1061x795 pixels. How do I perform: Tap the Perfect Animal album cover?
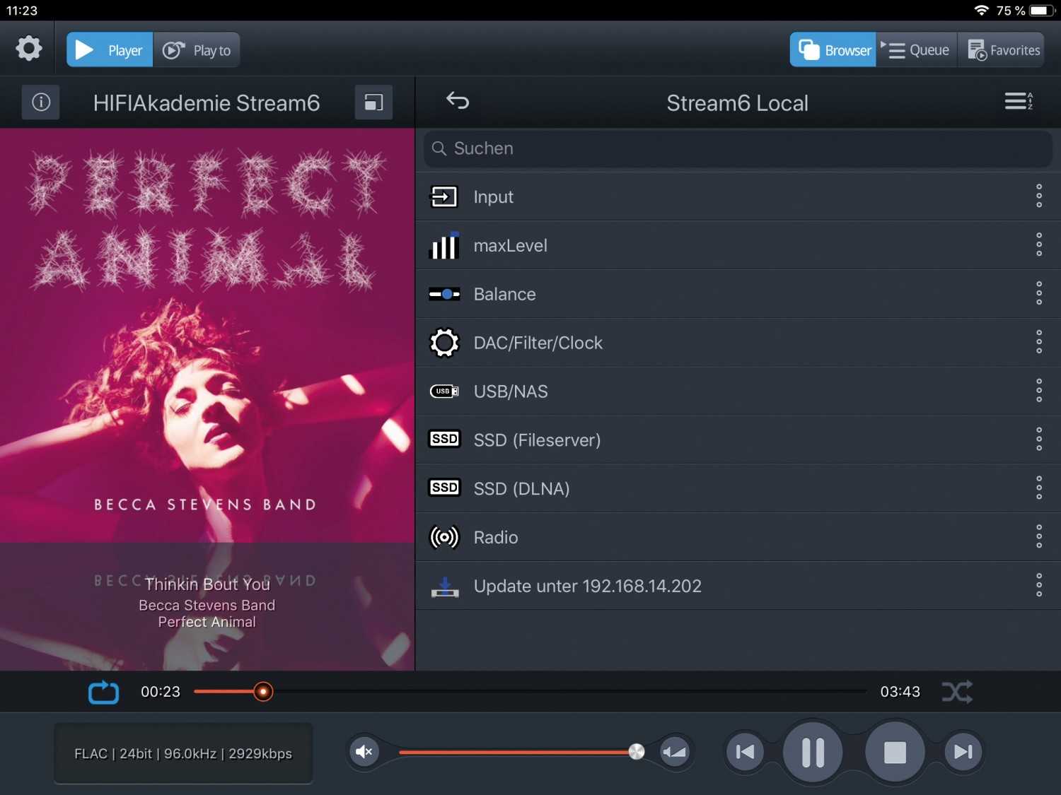click(x=207, y=336)
